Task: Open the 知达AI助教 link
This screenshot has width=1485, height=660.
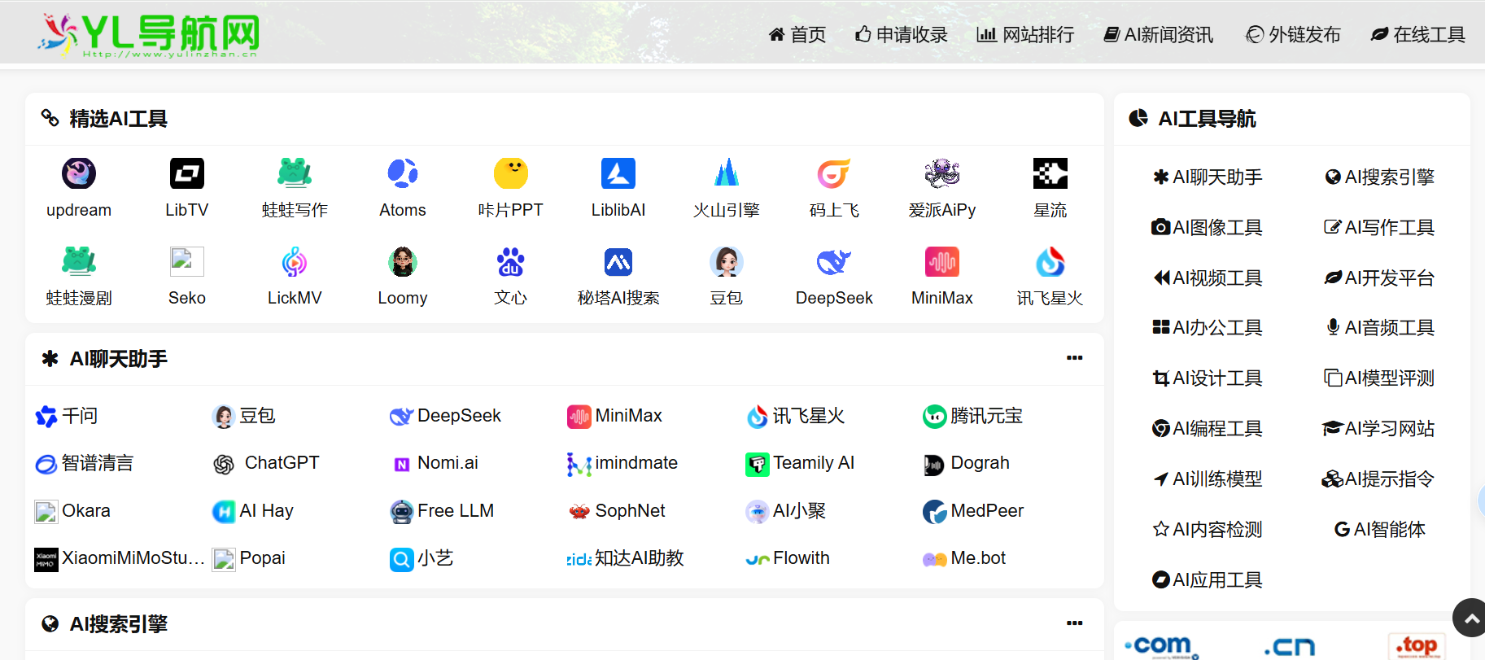Action: pyautogui.click(x=626, y=558)
